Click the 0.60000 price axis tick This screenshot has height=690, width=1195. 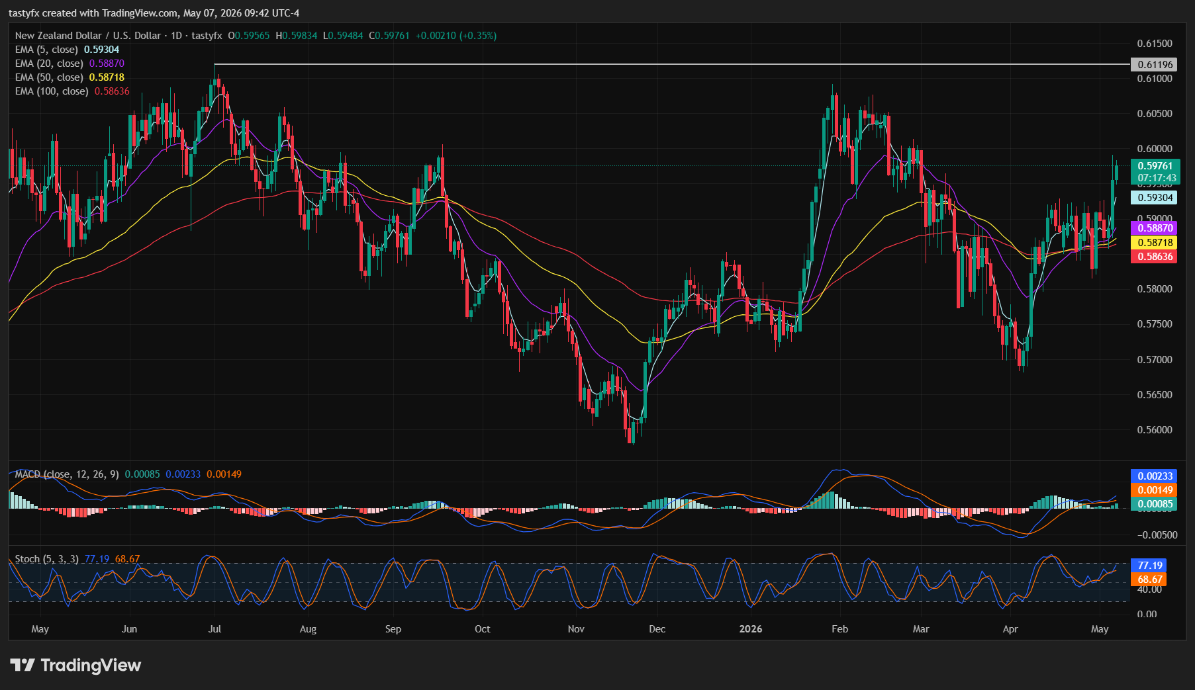(1155, 149)
